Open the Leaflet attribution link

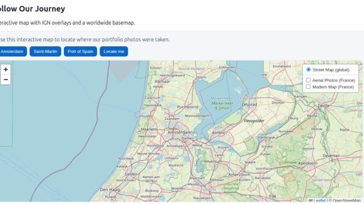(x=319, y=201)
